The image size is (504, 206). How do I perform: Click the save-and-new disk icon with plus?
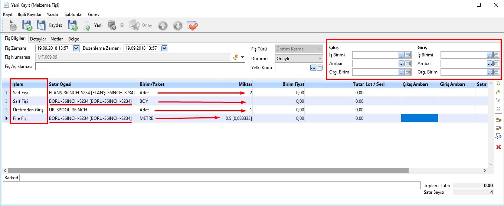click(x=72, y=26)
